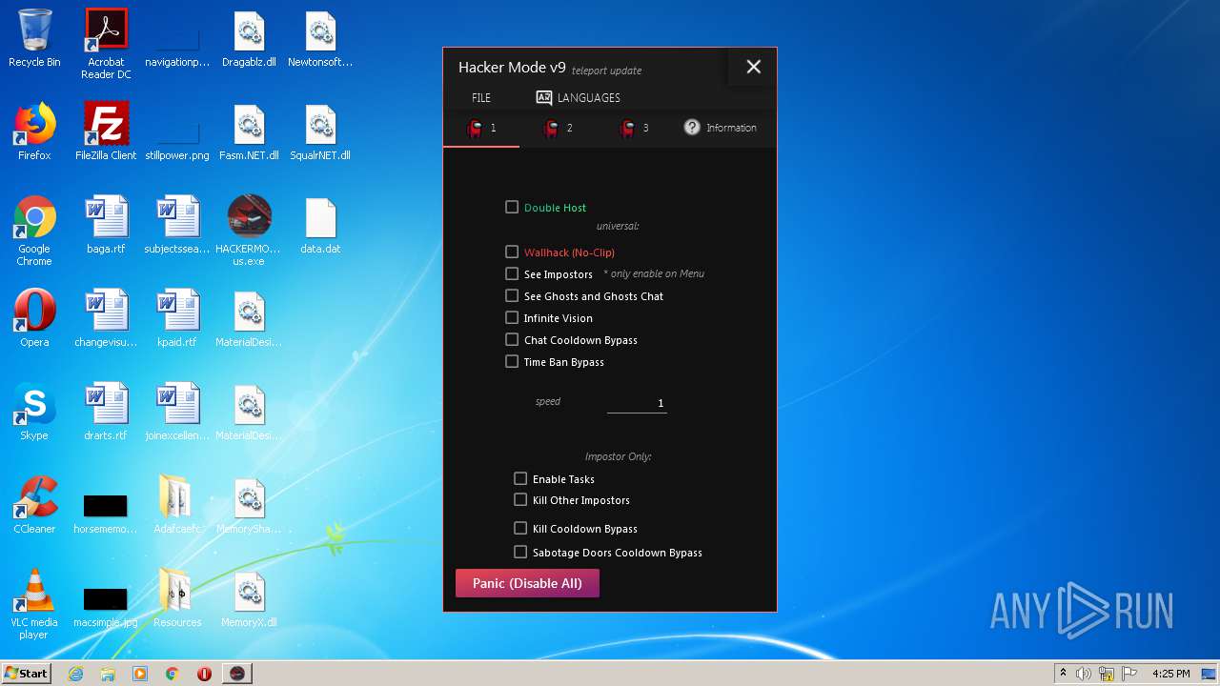This screenshot has height=686, width=1220.
Task: Select the Newtonsoft file icon
Action: pos(320,38)
